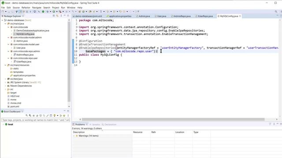Image resolution: width=282 pixels, height=158 pixels.
Task: Maximize the Boot Dashboard panel
Action: click(x=68, y=111)
